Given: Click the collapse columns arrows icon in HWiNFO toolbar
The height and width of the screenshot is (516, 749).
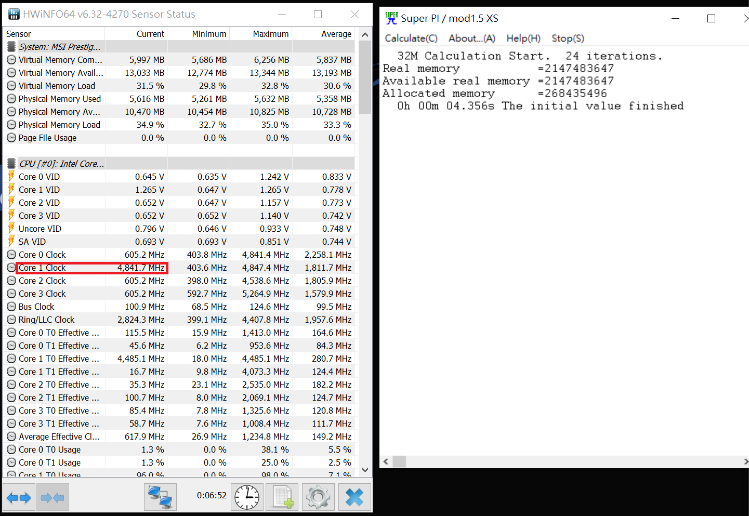Looking at the screenshot, I should (52, 498).
